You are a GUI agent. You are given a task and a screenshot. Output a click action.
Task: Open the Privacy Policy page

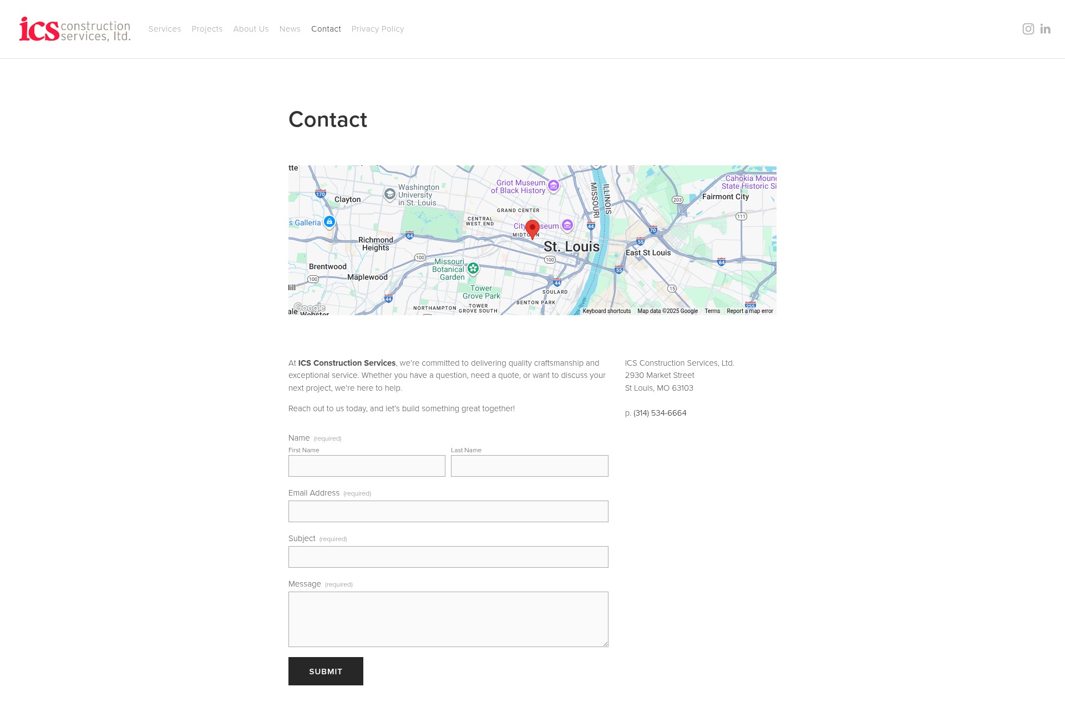[x=378, y=29]
